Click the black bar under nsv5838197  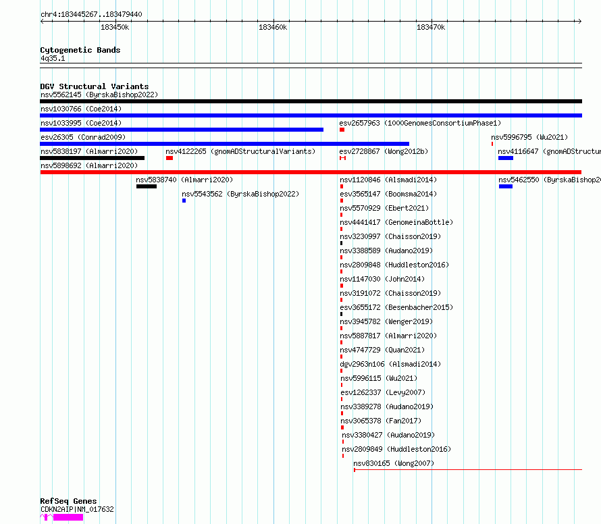(92, 158)
